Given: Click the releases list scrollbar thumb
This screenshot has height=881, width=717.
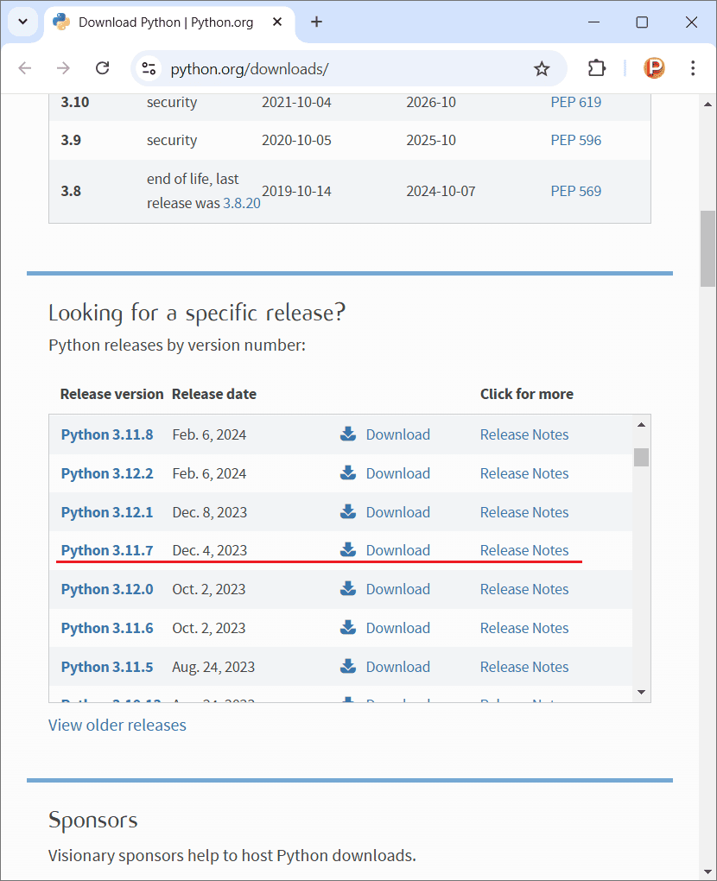Looking at the screenshot, I should click(x=641, y=458).
